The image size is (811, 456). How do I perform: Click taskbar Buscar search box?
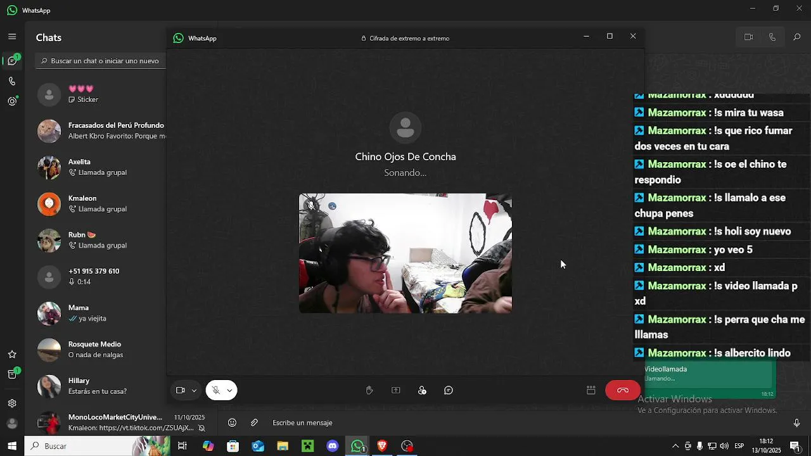98,446
